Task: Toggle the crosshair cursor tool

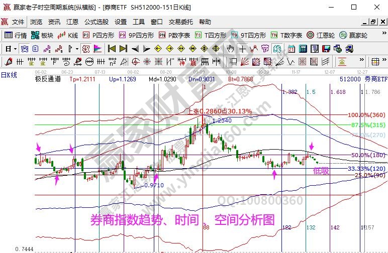Action: point(243,49)
